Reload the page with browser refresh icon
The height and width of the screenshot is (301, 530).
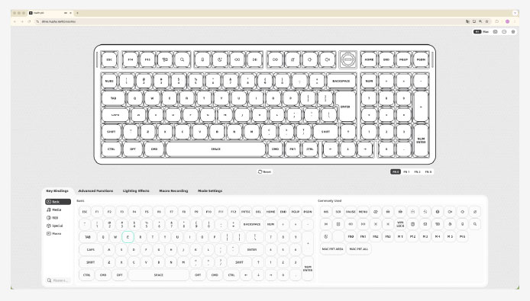[29, 21]
